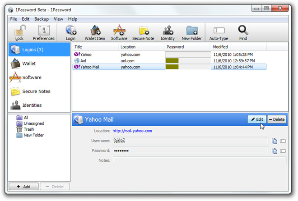This screenshot has height=201, width=298.
Task: Open Preferences from the toolbar
Action: [x=44, y=32]
